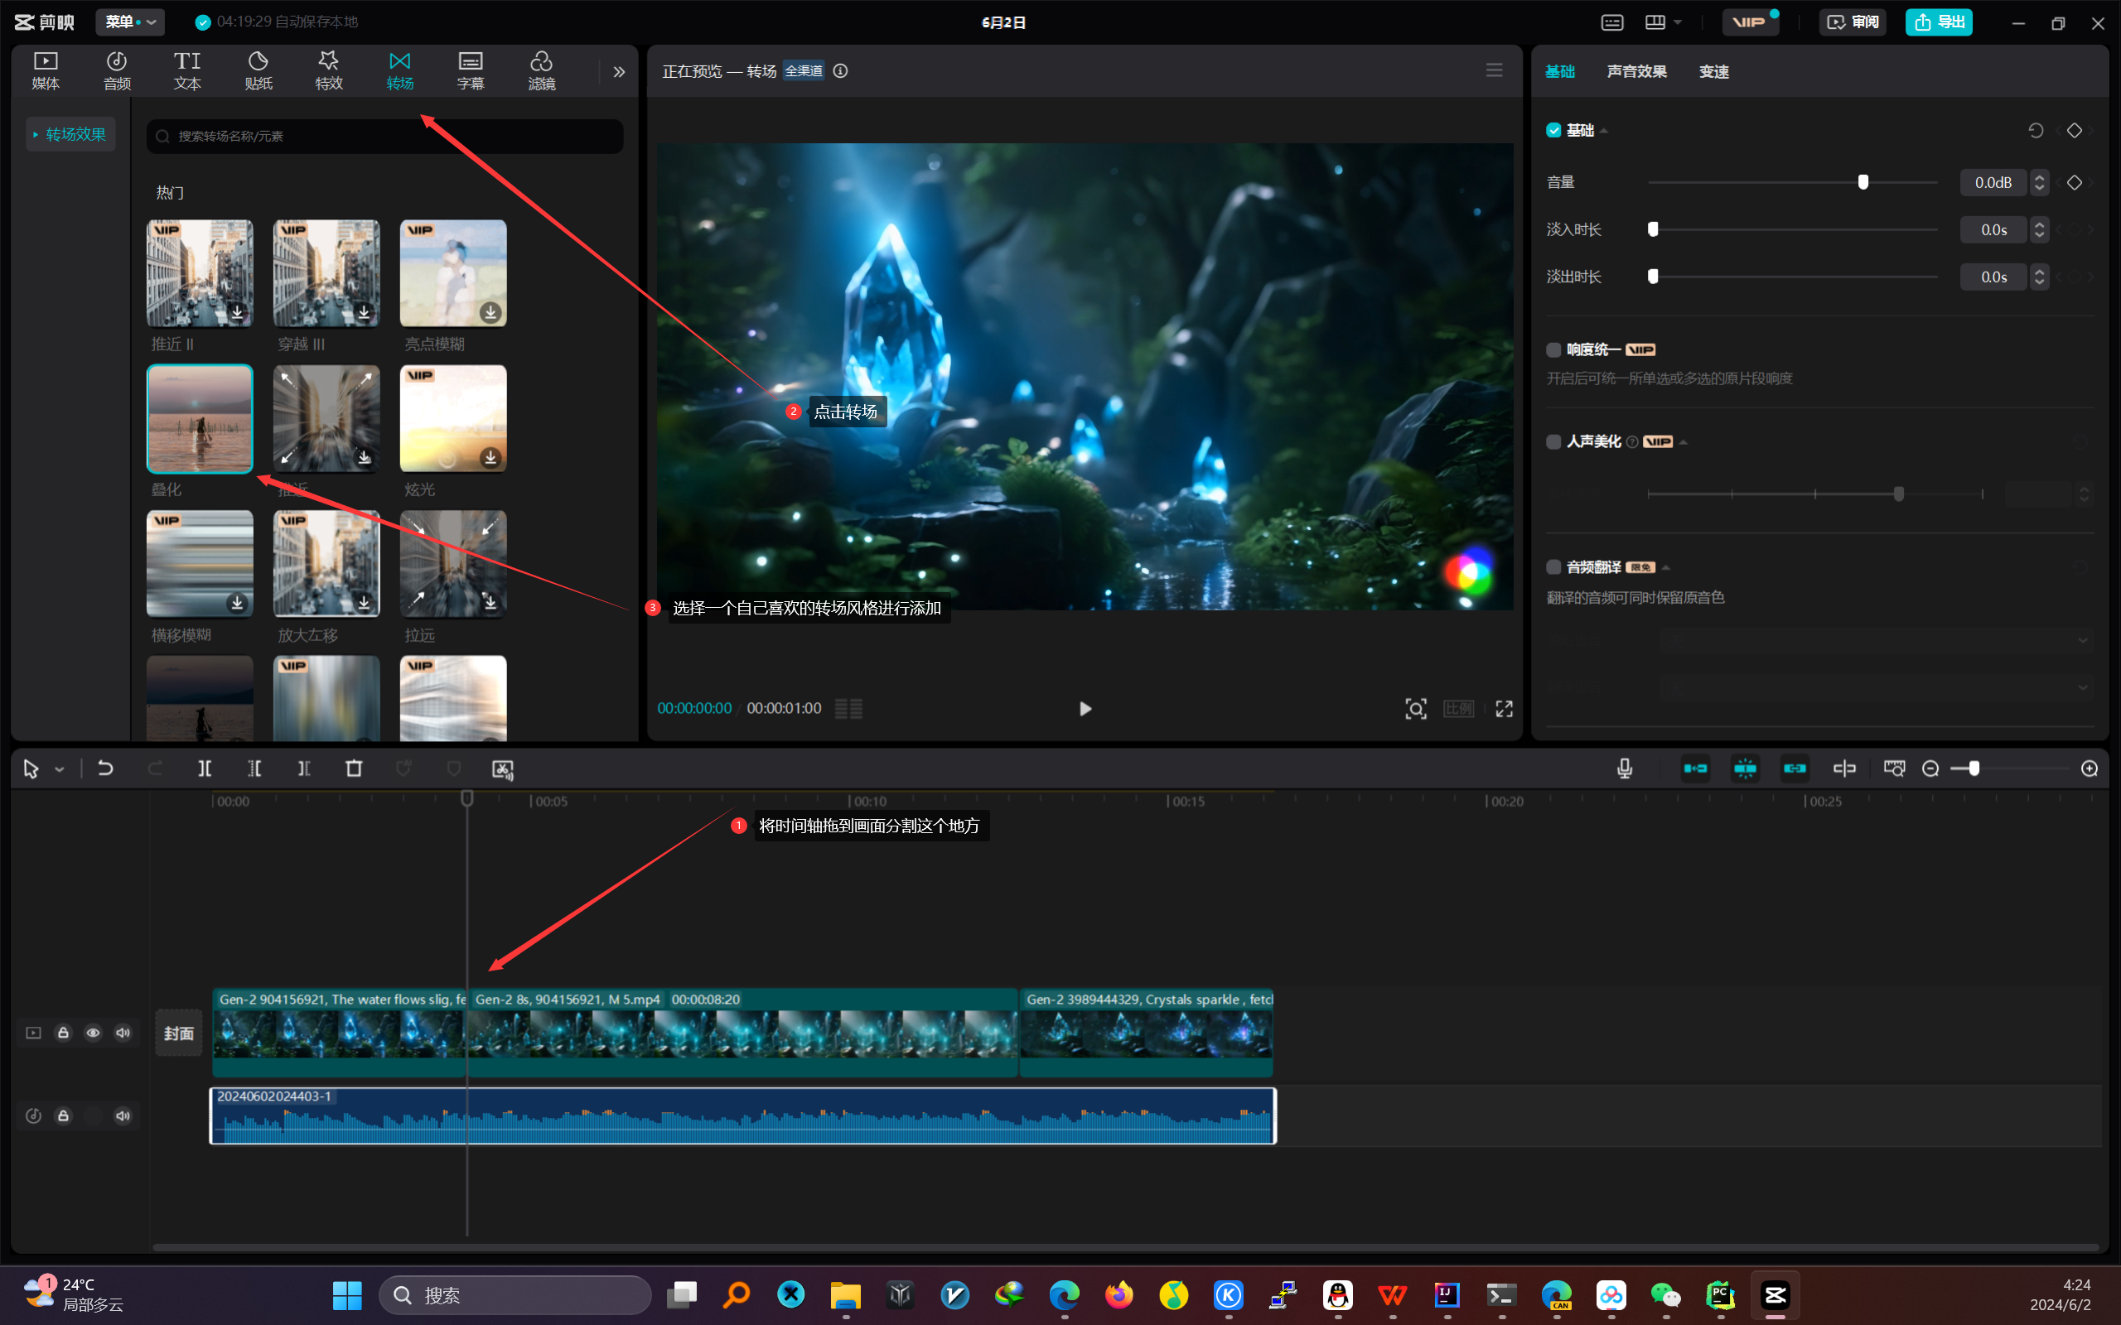Screen dimensions: 2121x1325
Task: Switch to the 音频 audio tab
Action: [117, 70]
